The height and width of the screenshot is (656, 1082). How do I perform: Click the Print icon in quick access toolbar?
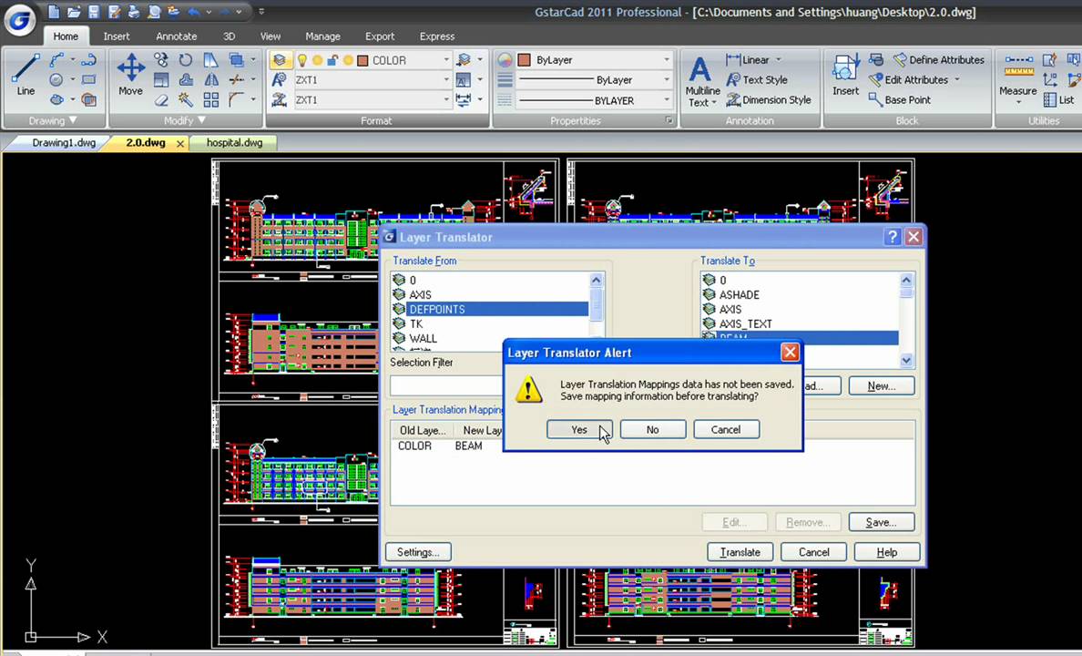(135, 12)
